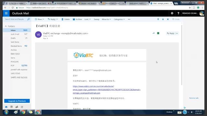Open the Calendar module icon
The image size is (207, 116).
click(x=12, y=107)
